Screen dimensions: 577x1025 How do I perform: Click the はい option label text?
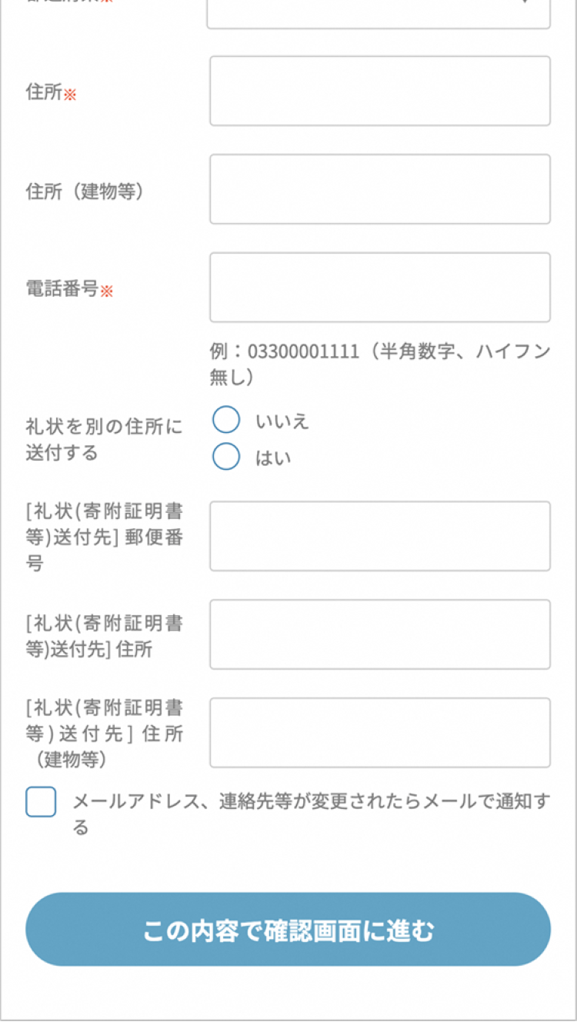[273, 458]
